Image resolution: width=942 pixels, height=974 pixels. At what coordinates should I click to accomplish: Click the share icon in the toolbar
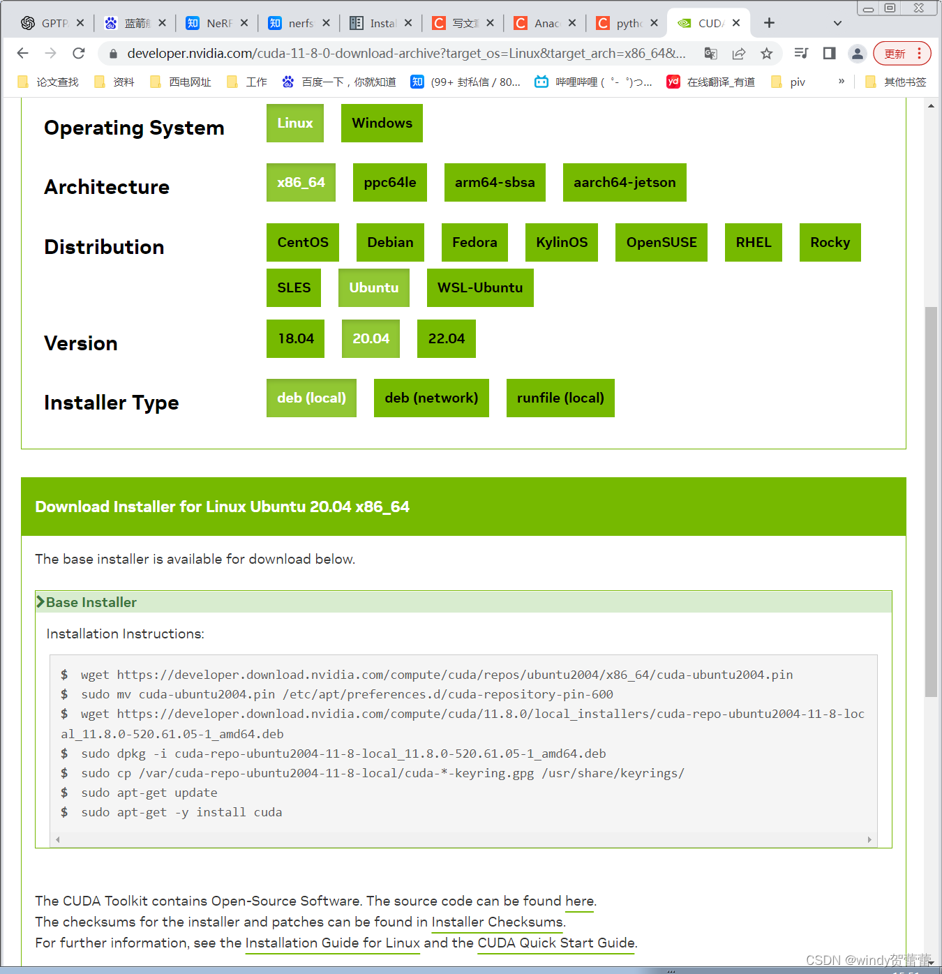[x=739, y=53]
